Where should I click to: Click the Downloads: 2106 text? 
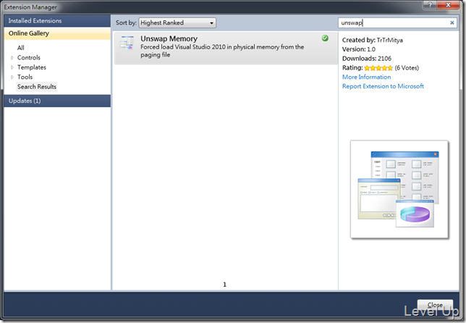point(367,59)
